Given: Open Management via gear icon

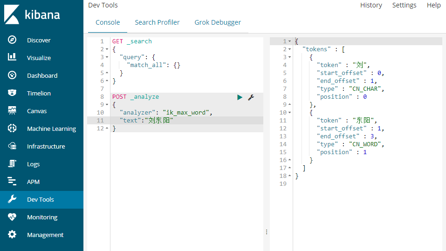Looking at the screenshot, I should pos(12,235).
